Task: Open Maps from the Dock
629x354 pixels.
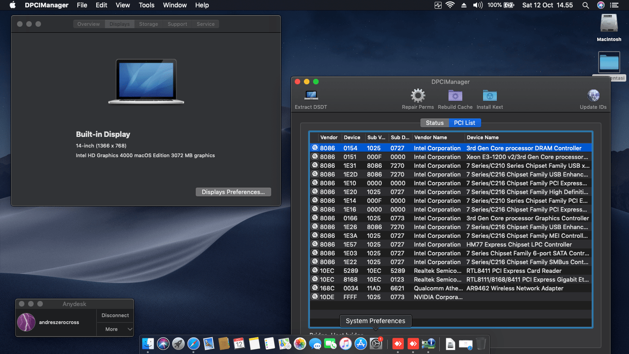Action: coord(285,343)
